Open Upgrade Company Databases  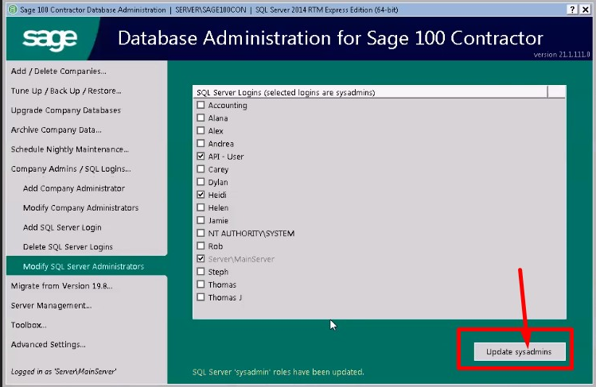coord(66,110)
